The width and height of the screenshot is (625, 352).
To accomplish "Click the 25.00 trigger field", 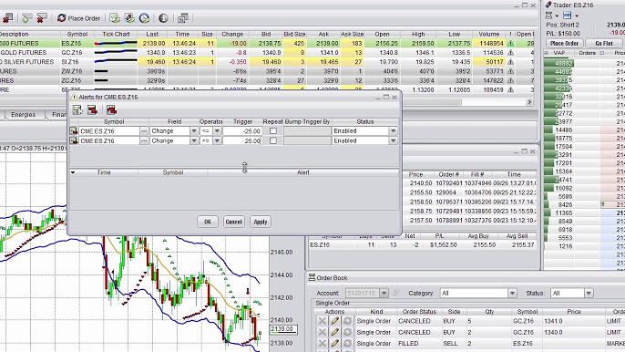I will (242, 140).
